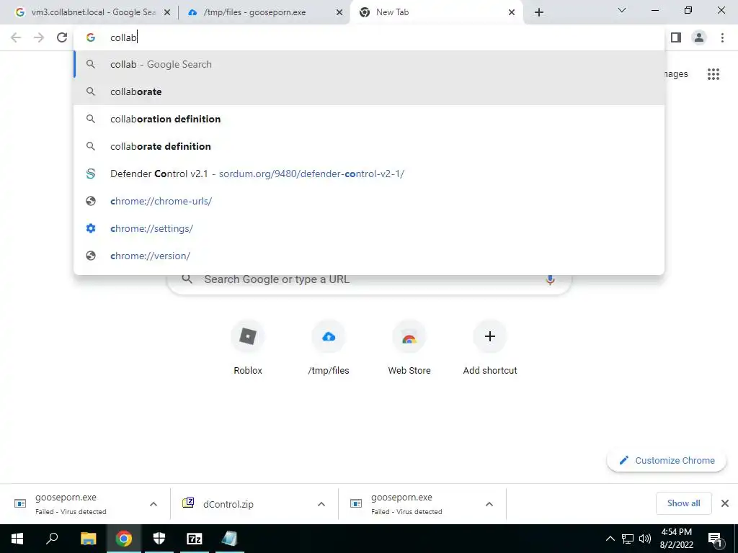Open 7-Zip from the taskbar
The image size is (738, 553).
(195, 539)
